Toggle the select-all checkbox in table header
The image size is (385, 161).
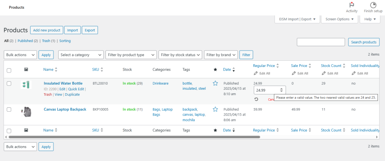[x=9, y=70]
